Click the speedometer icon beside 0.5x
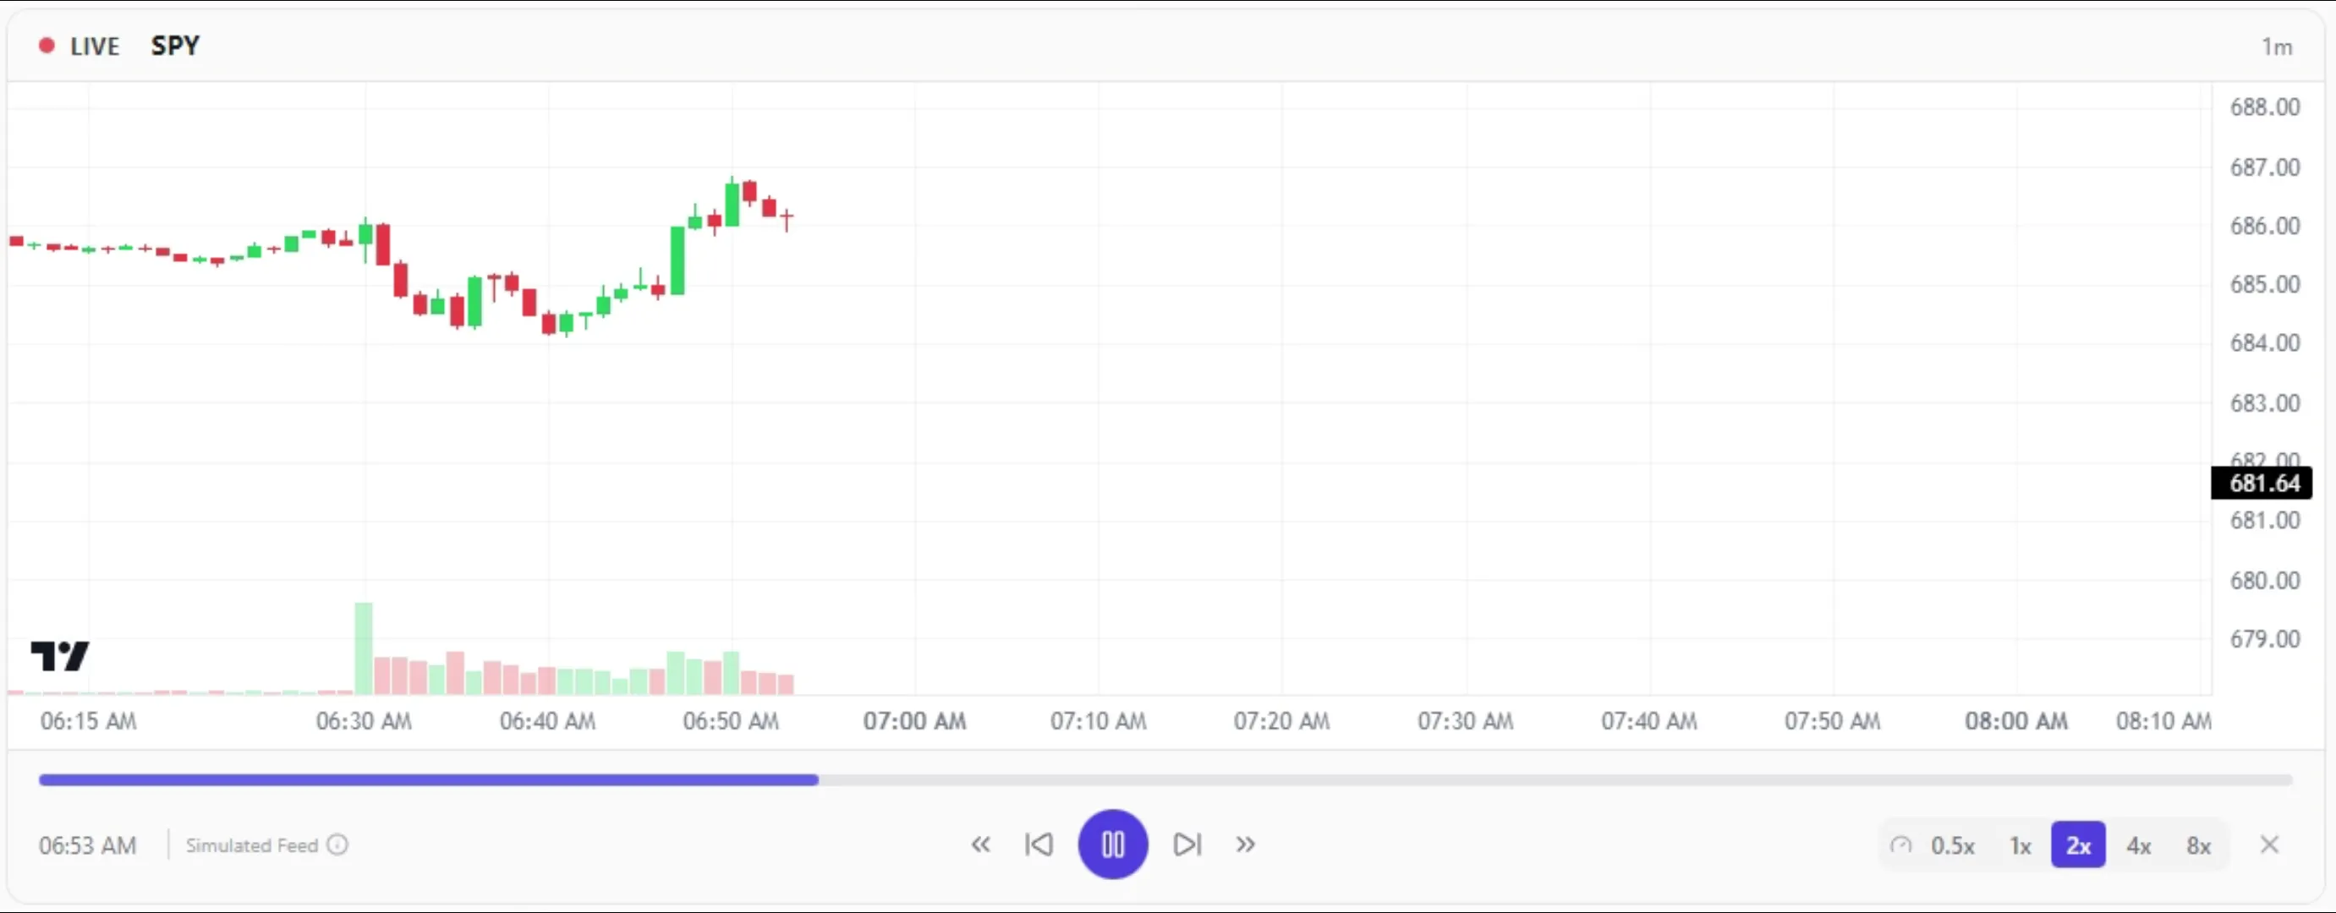 (1900, 846)
